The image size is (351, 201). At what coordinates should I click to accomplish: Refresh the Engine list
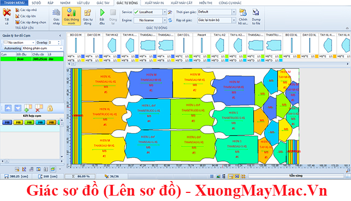pos(170,20)
